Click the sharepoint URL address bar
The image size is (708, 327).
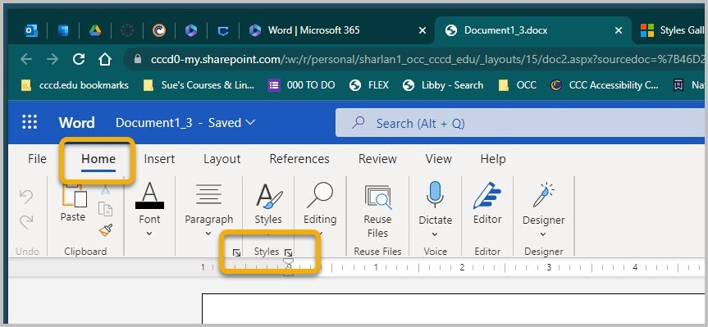click(x=415, y=59)
